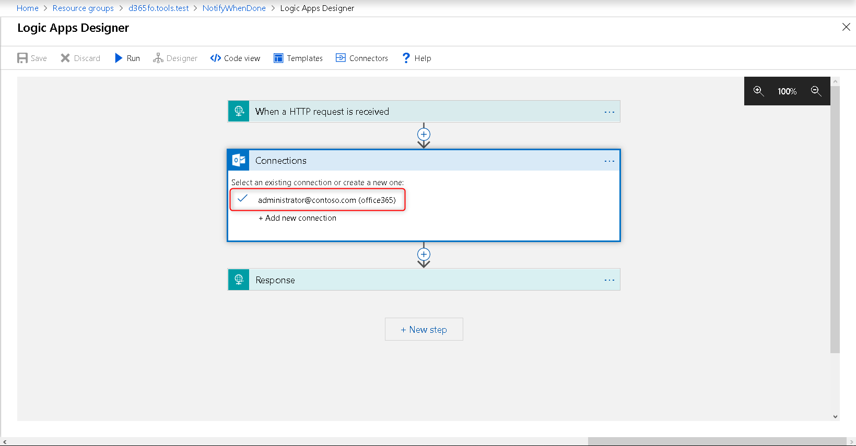Click Add new connection
This screenshot has height=446, width=856.
298,218
